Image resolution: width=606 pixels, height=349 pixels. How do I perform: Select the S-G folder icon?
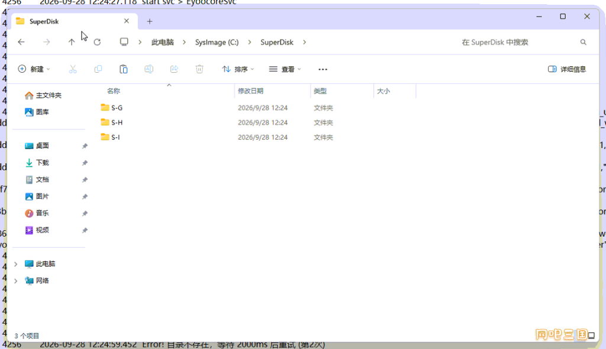pyautogui.click(x=105, y=108)
